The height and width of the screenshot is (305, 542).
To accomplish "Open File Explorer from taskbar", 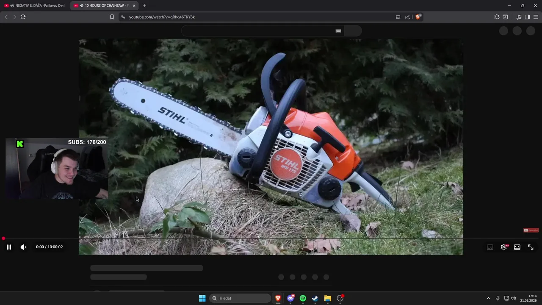I will click(x=328, y=298).
